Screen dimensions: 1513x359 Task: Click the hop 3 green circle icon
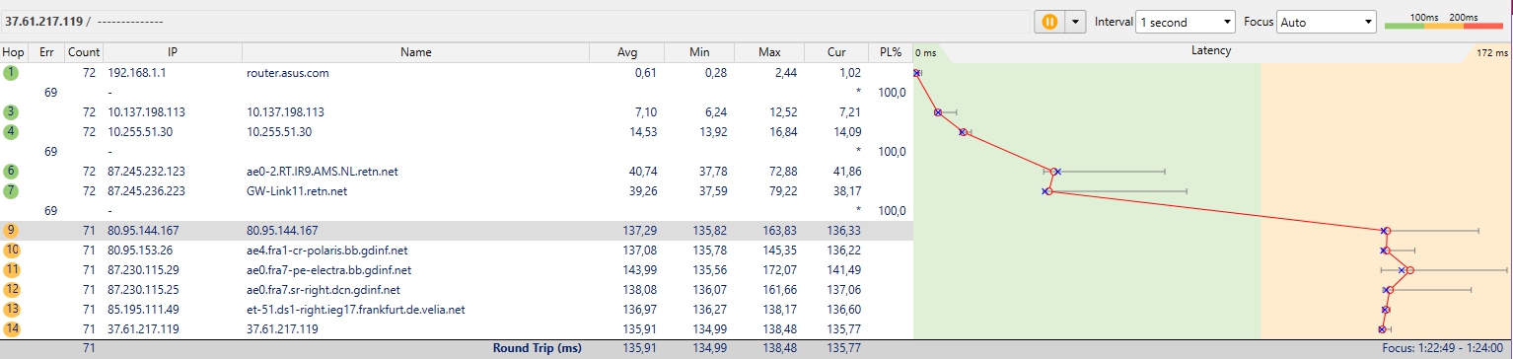(x=11, y=112)
